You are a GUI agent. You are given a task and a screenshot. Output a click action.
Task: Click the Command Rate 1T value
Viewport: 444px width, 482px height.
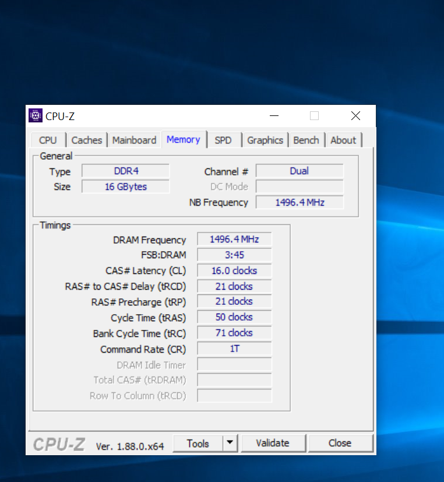(234, 349)
